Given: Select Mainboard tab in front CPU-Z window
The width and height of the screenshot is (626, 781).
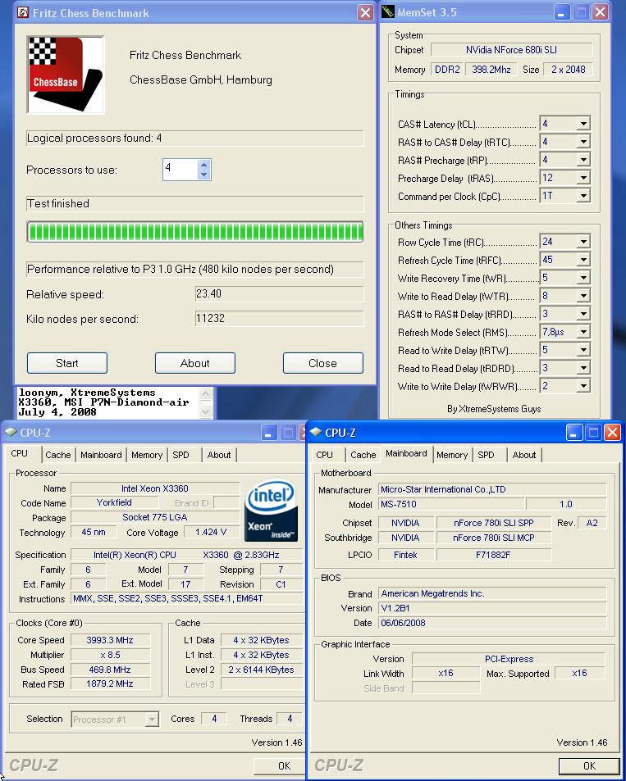Looking at the screenshot, I should [x=406, y=453].
